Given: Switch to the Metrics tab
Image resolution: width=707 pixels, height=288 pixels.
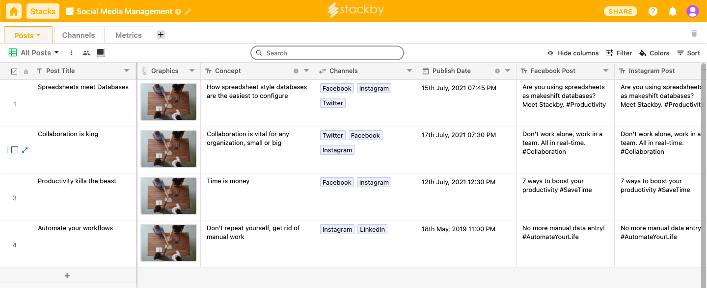Looking at the screenshot, I should tap(129, 35).
